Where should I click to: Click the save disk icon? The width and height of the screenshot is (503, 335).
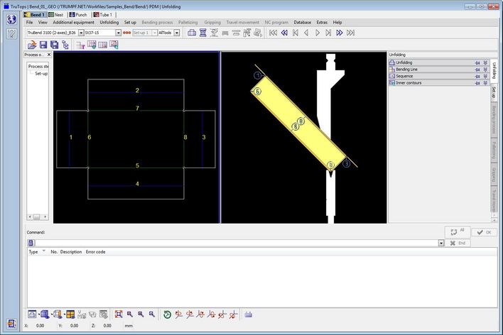pos(43,45)
